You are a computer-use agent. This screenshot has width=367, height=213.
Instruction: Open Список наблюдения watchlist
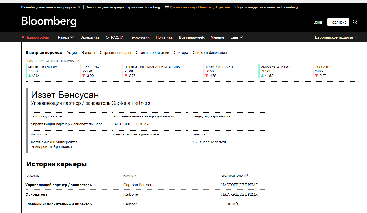[x=210, y=53]
